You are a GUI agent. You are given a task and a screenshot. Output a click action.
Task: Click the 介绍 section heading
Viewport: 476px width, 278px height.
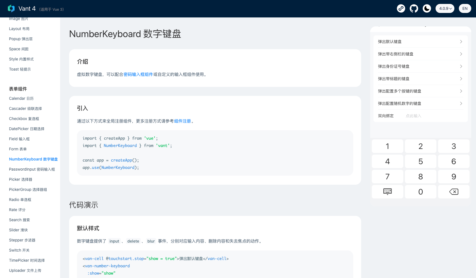(x=83, y=62)
